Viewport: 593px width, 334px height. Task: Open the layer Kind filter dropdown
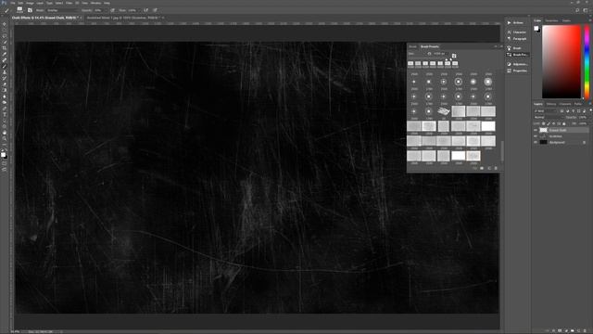point(546,111)
